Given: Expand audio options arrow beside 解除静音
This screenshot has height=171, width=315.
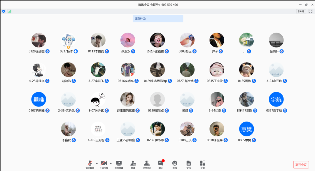Looking at the screenshot, I should (97, 163).
